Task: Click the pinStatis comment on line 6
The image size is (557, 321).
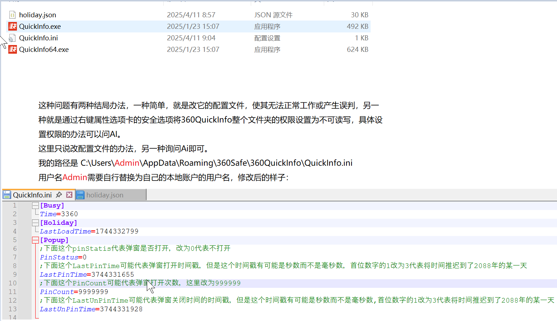Action: pyautogui.click(x=135, y=248)
